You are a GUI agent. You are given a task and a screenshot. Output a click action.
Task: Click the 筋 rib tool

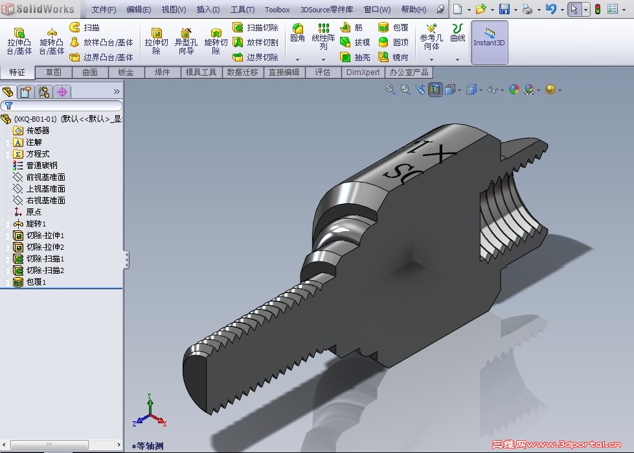click(x=352, y=27)
